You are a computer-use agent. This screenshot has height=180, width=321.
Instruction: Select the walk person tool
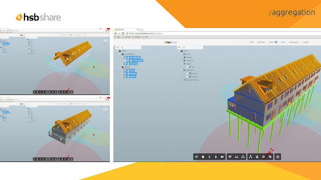coord(216,156)
